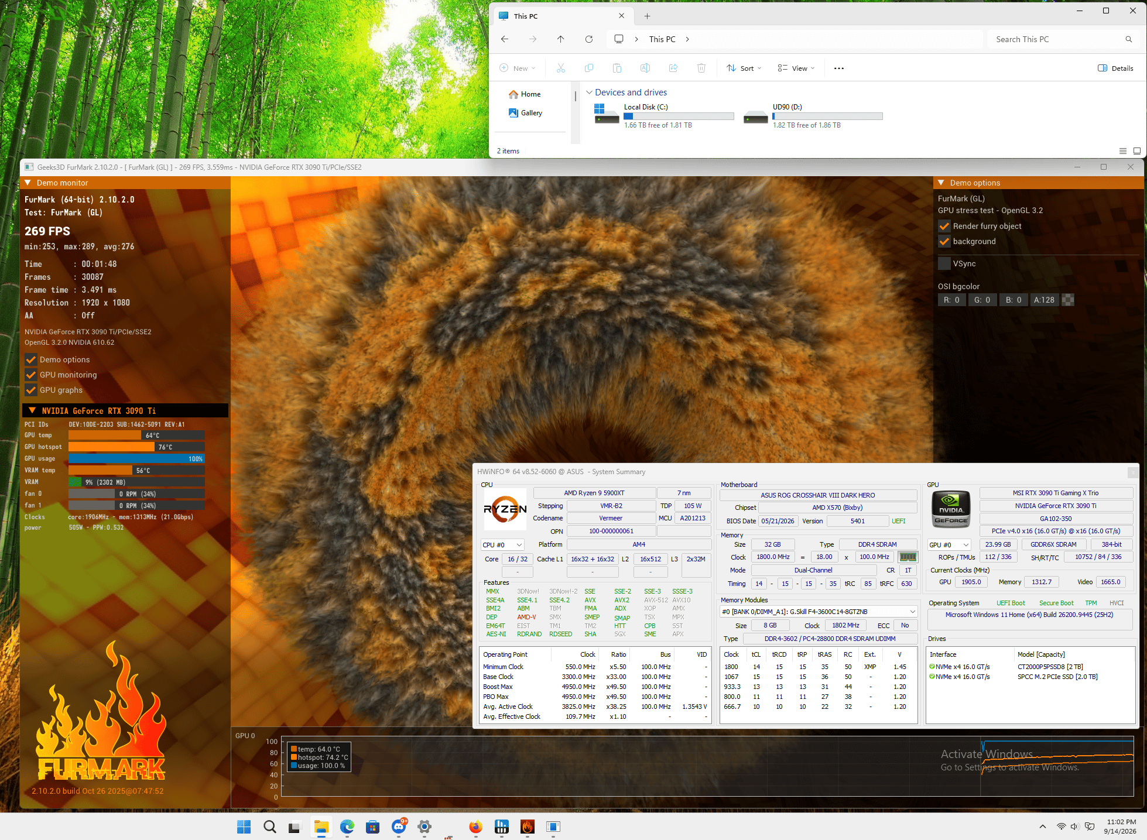Go up one folder level in Explorer
Viewport: 1147px width, 840px height.
click(561, 39)
